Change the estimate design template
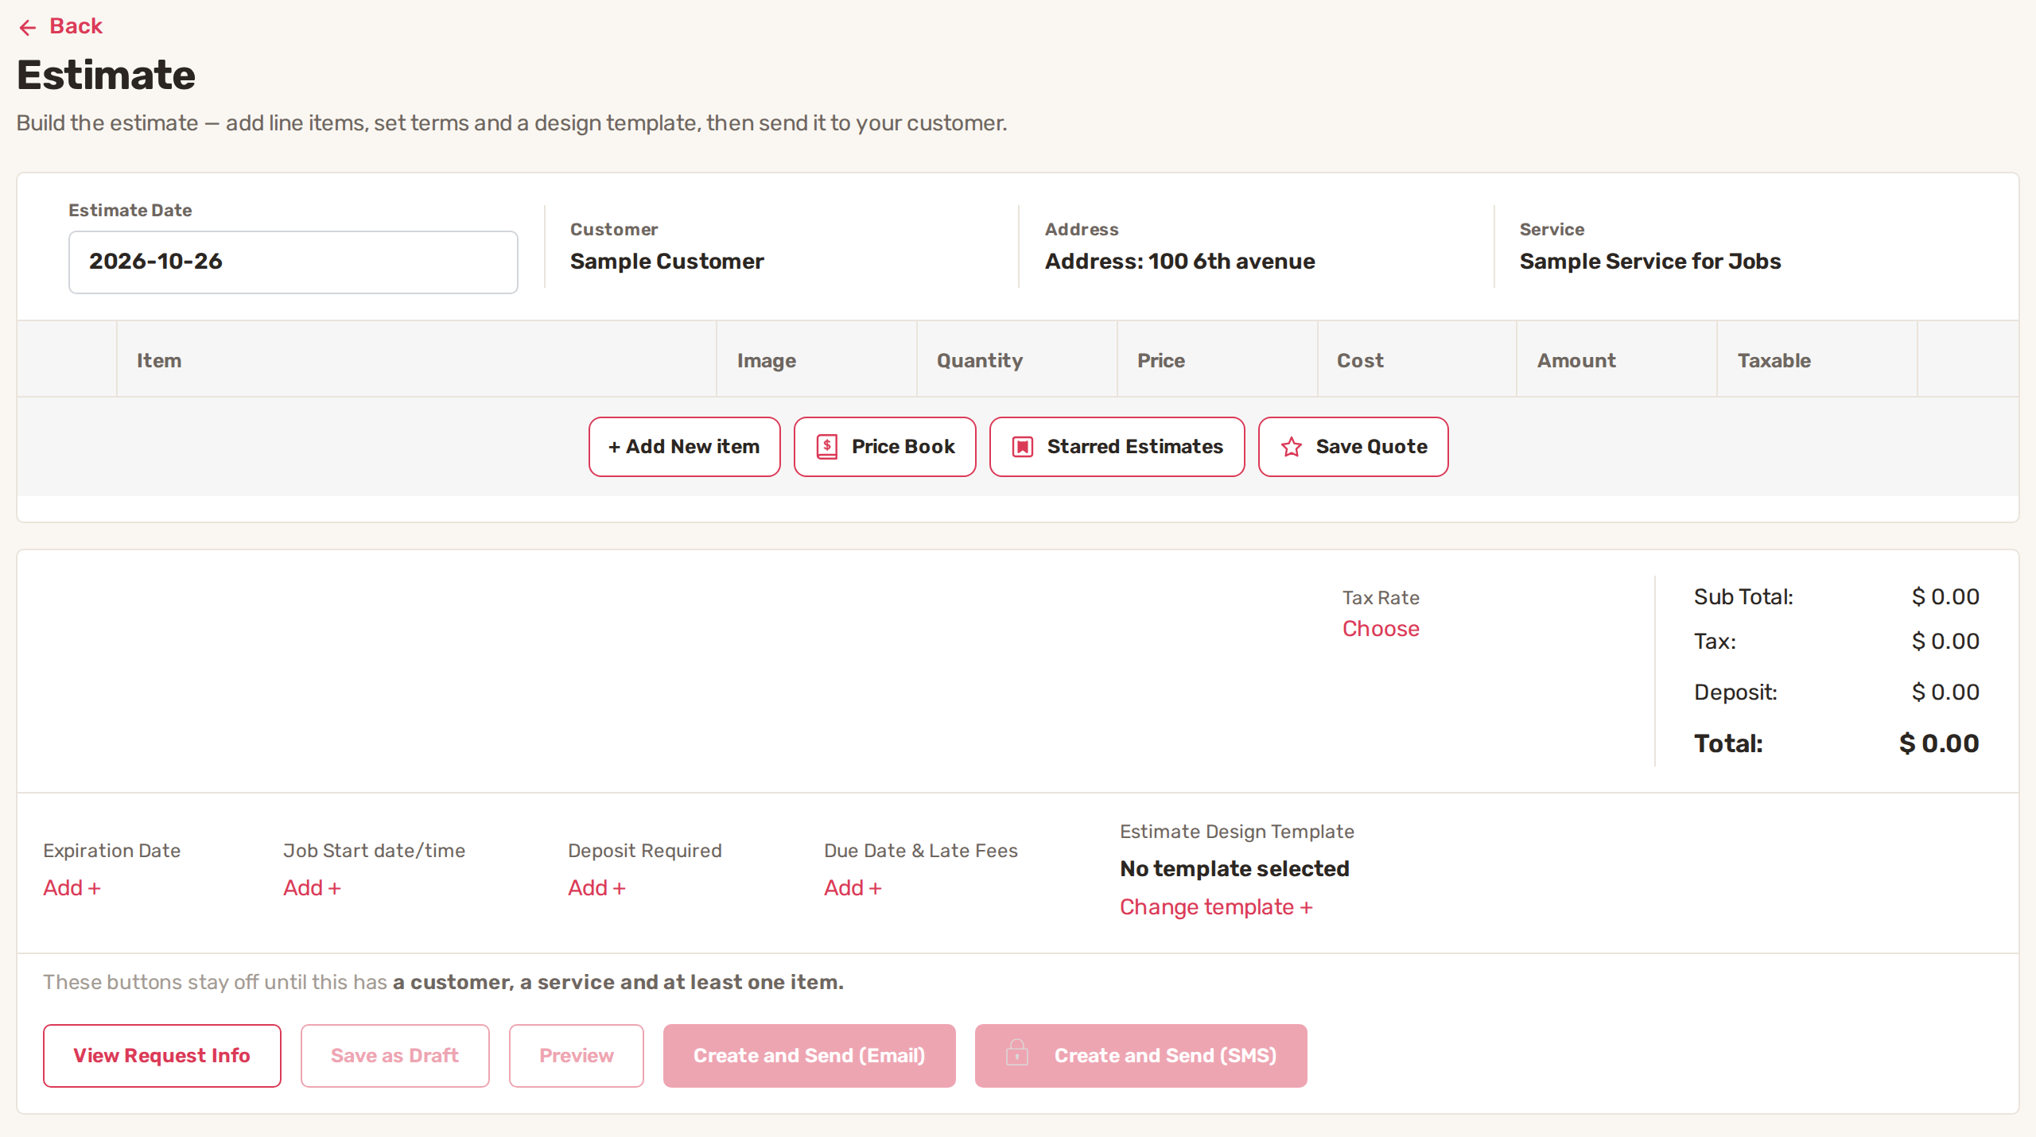Image resolution: width=2036 pixels, height=1137 pixels. [x=1216, y=907]
